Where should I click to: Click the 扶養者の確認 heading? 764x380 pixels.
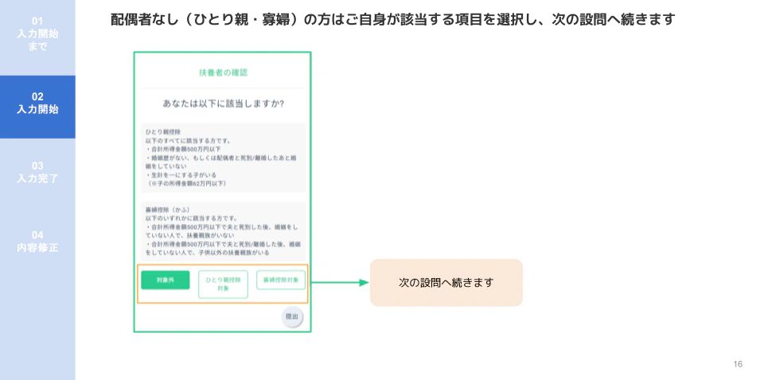pyautogui.click(x=223, y=72)
